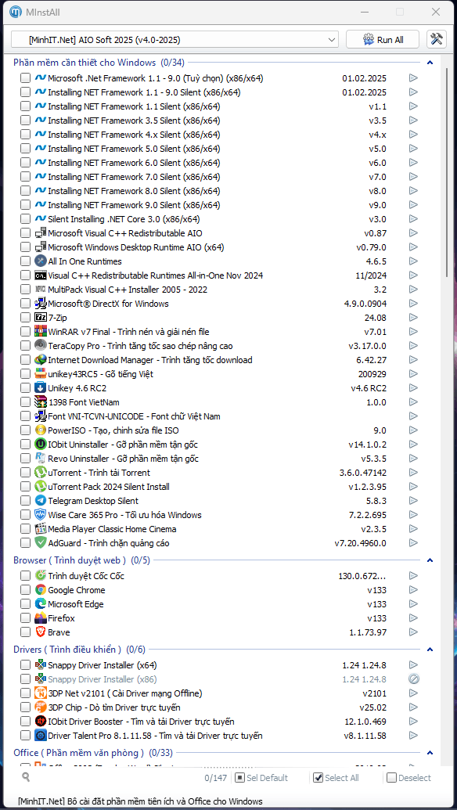
Task: Click the Wise Care 365 Pro icon
Action: (41, 515)
